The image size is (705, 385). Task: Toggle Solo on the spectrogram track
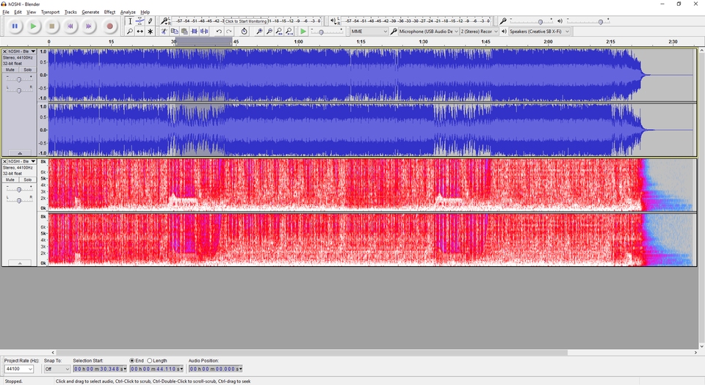(x=27, y=180)
